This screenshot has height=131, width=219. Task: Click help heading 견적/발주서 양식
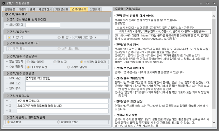pyautogui.click(x=127, y=45)
